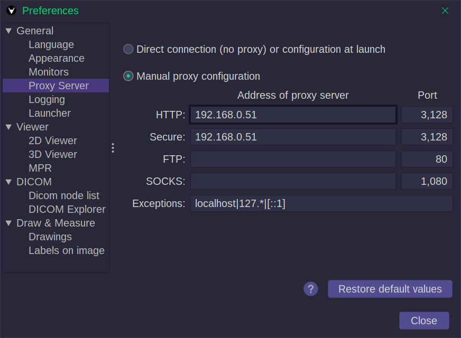Close Preferences with the green X icon
This screenshot has height=338, width=461.
(x=445, y=11)
